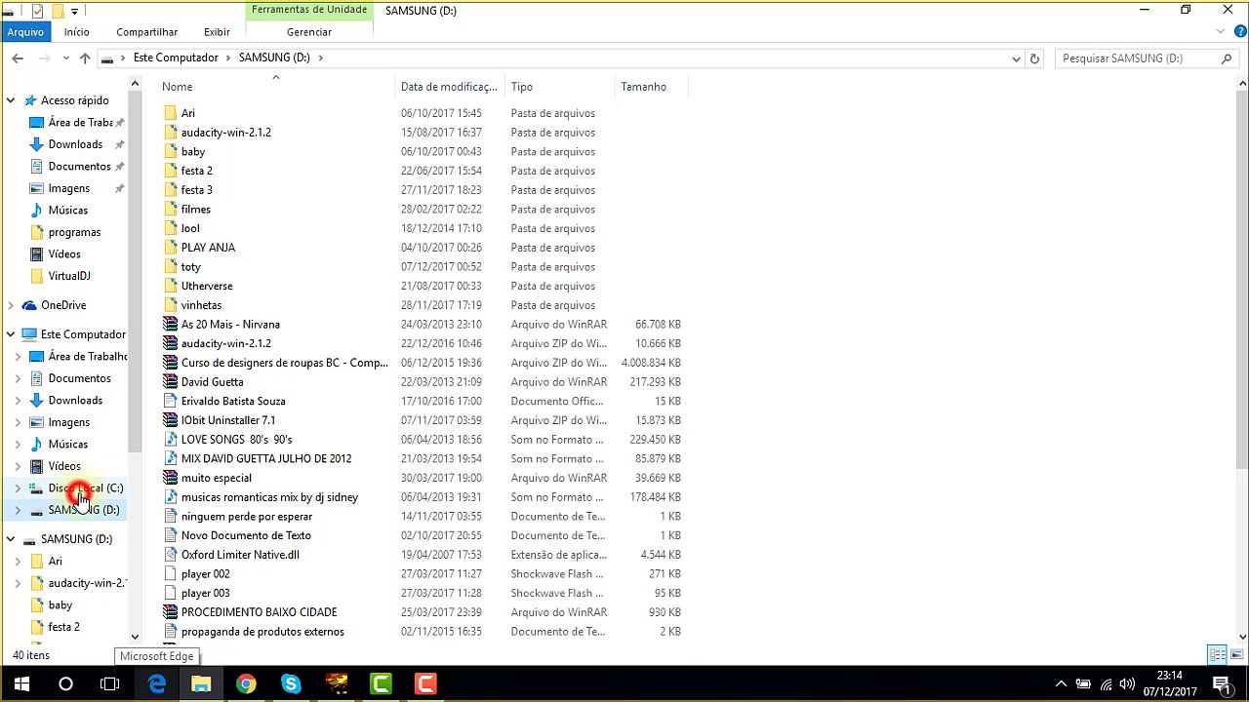Collapse the Este Computador tree node

(x=11, y=334)
